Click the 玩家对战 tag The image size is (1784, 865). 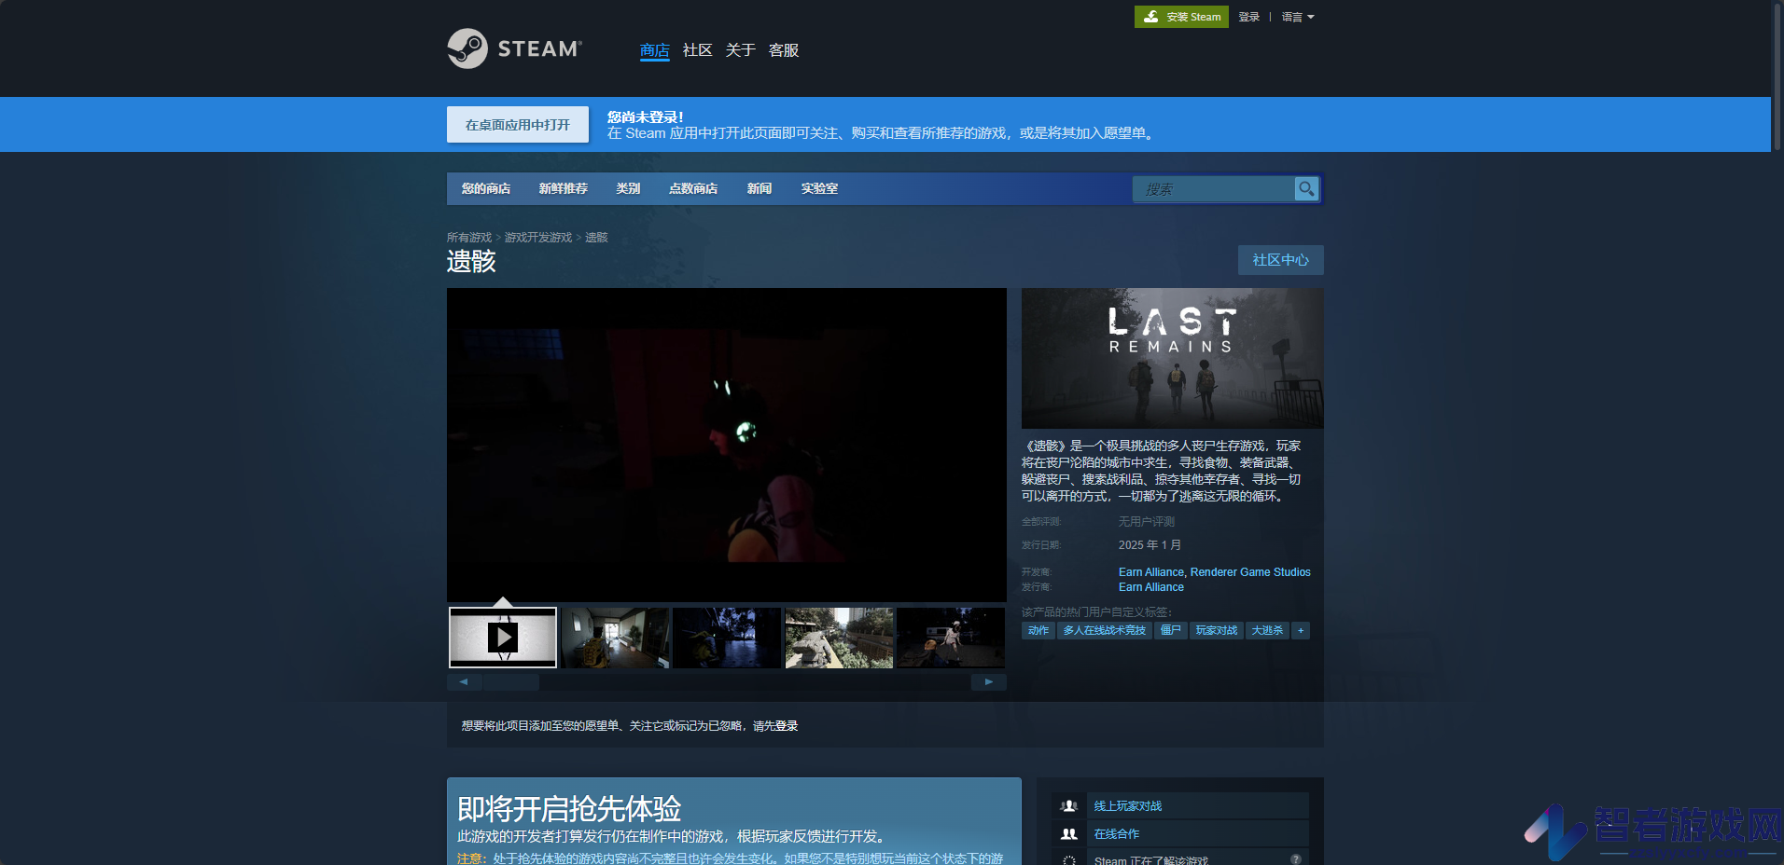1217,631
